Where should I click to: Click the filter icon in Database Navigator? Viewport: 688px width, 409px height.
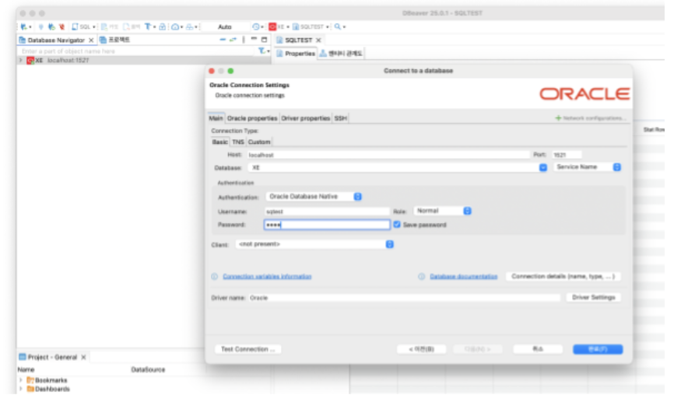(262, 51)
